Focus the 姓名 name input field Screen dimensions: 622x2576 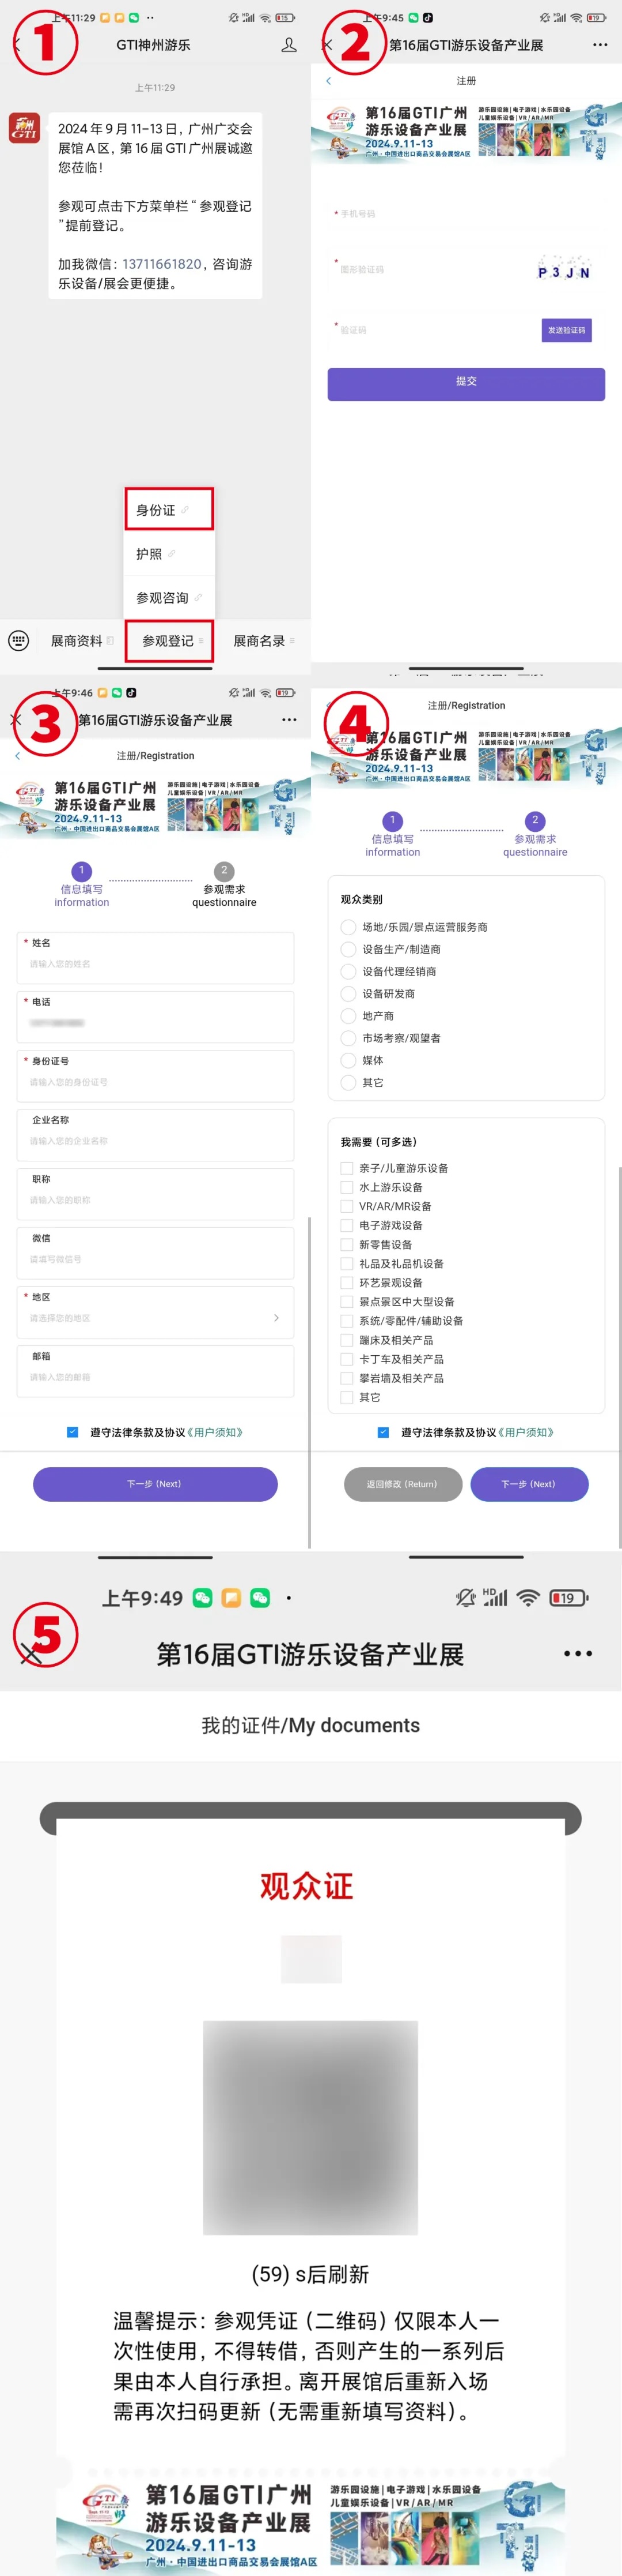point(155,958)
